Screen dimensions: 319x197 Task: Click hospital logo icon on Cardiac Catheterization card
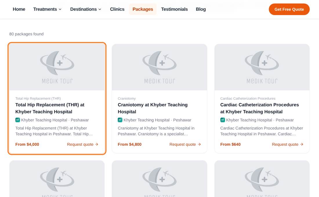[222, 120]
